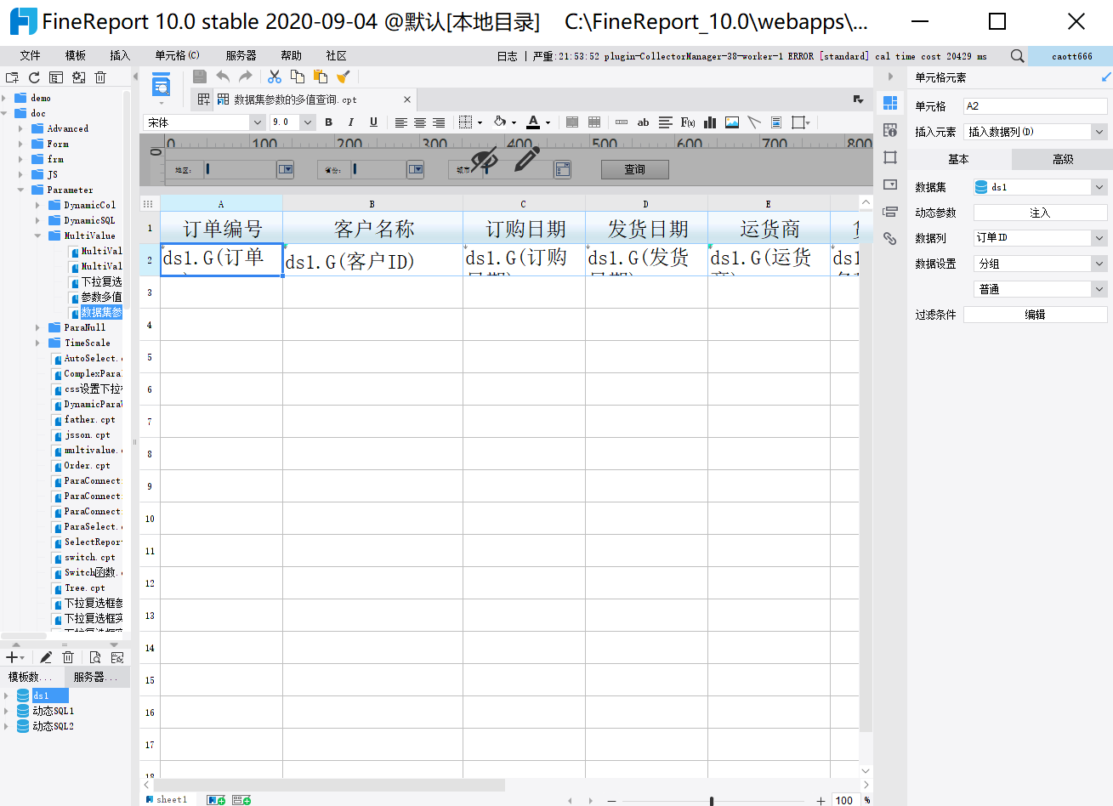Create new folder in file tree
Image resolution: width=1113 pixels, height=806 pixels.
pyautogui.click(x=12, y=77)
